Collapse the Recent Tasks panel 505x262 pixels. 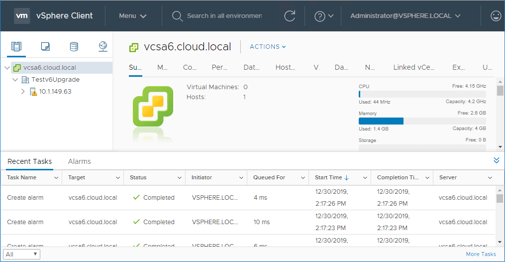tap(496, 160)
